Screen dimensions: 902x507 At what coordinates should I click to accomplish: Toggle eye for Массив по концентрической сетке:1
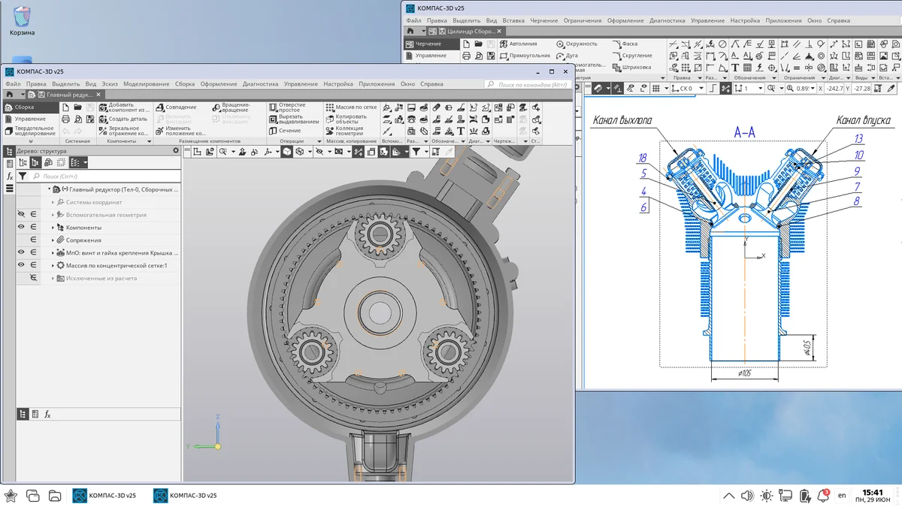[x=21, y=265]
